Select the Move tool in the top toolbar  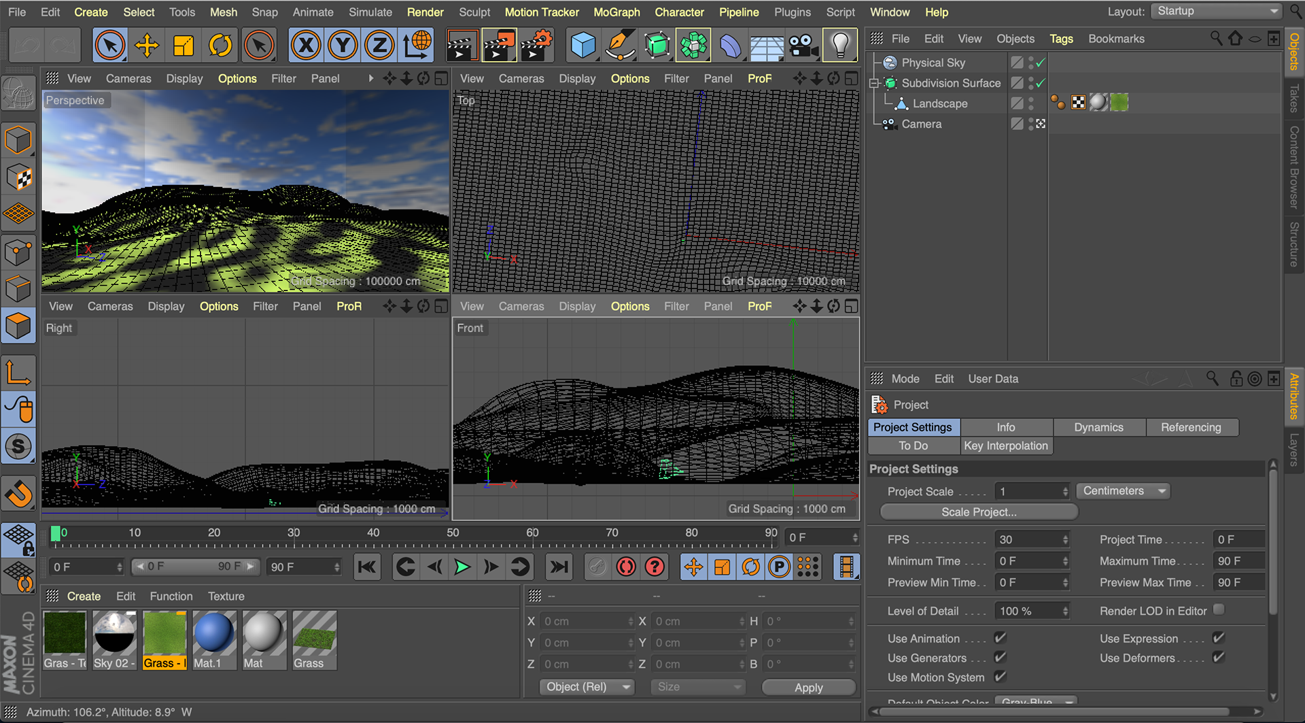tap(147, 46)
